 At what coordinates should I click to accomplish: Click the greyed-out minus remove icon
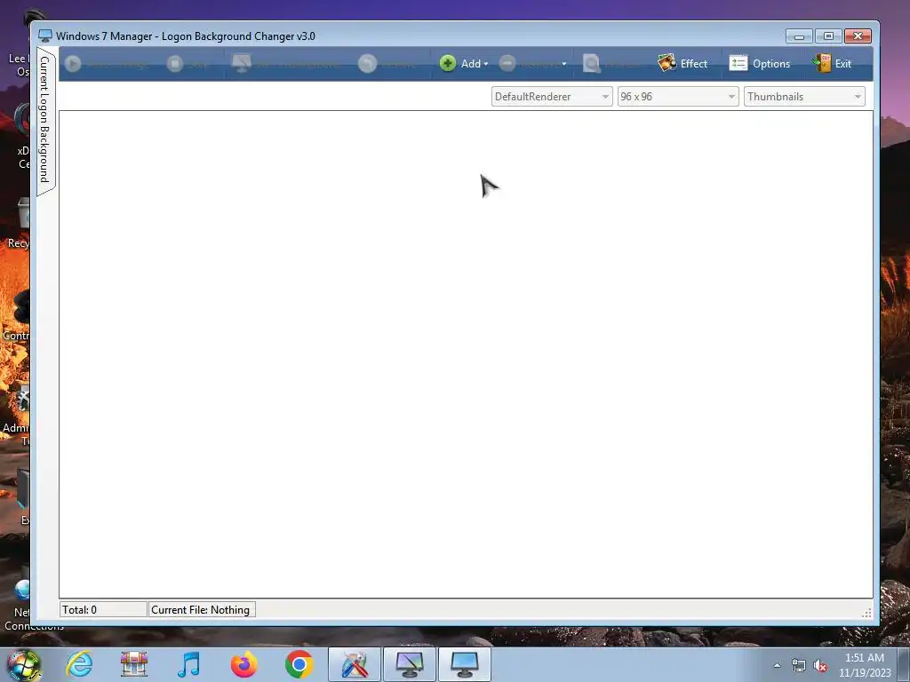[507, 63]
